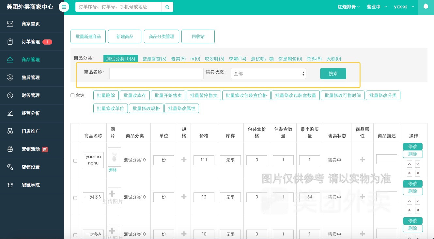Viewport: 434px width, 239px height.
Task: Open the 回收站 recycle bin
Action: (198, 36)
